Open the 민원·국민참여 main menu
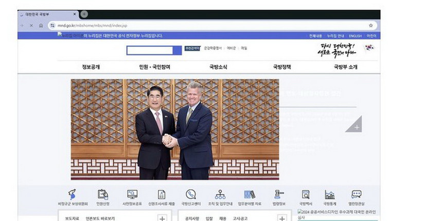The height and width of the screenshot is (221, 422). click(x=155, y=67)
